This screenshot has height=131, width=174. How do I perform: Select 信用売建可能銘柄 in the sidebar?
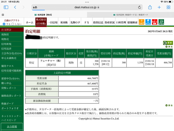11,71
